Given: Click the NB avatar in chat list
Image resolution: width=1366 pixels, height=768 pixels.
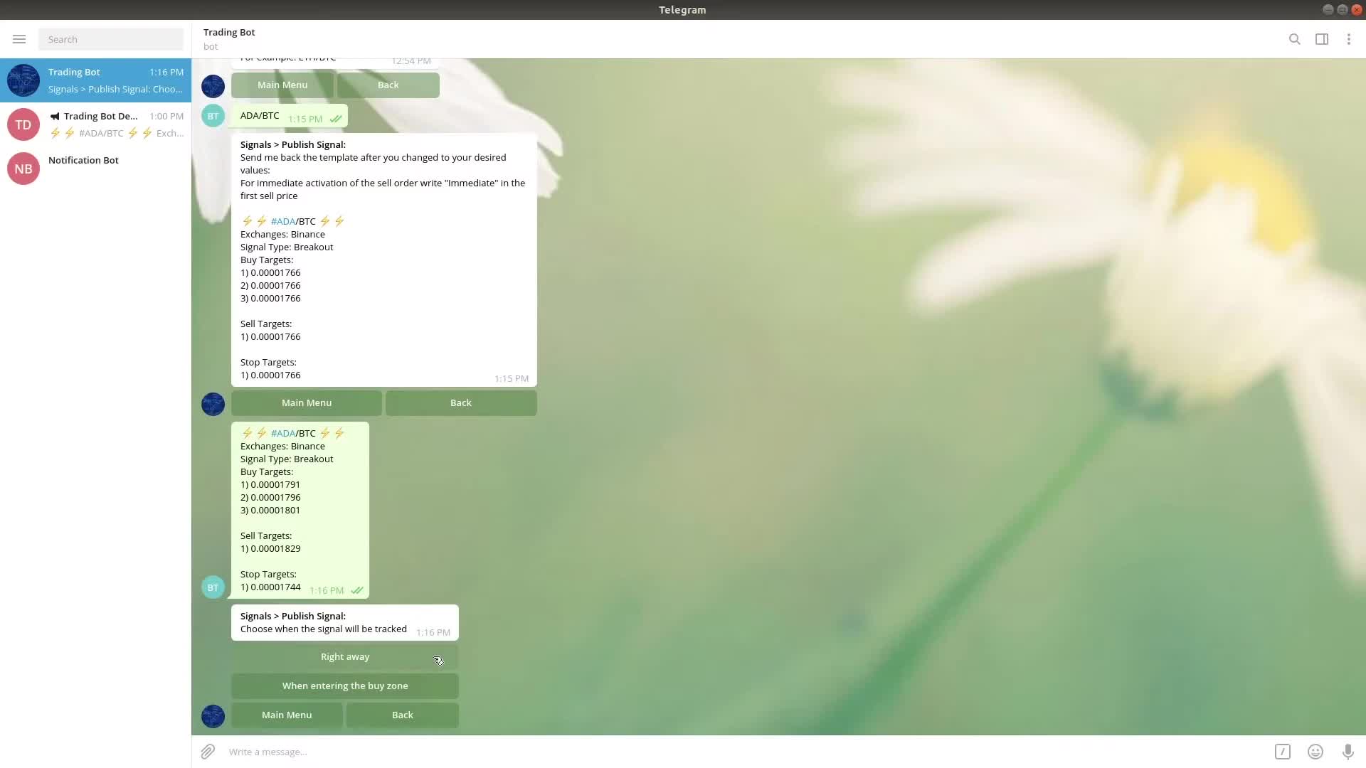Looking at the screenshot, I should pyautogui.click(x=23, y=169).
